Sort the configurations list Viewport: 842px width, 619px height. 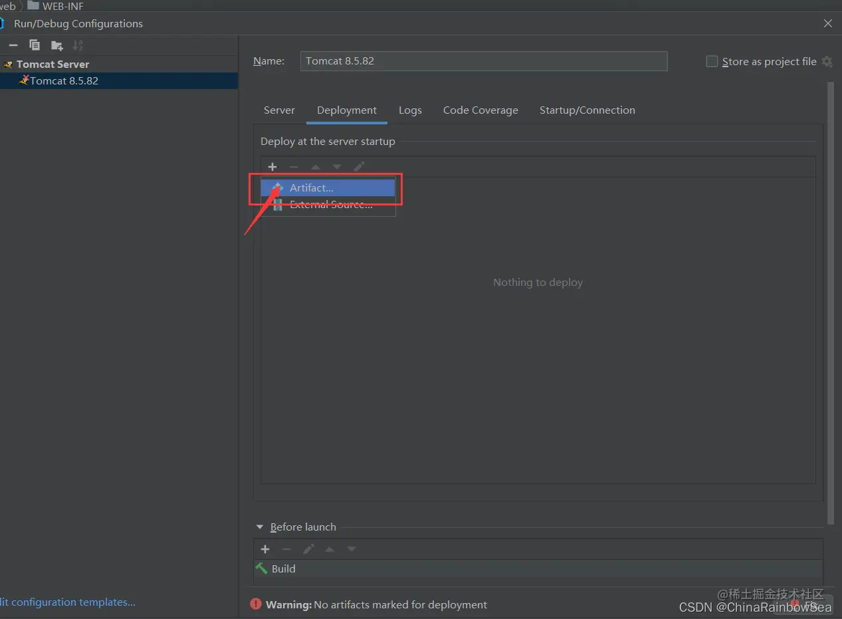pos(78,45)
